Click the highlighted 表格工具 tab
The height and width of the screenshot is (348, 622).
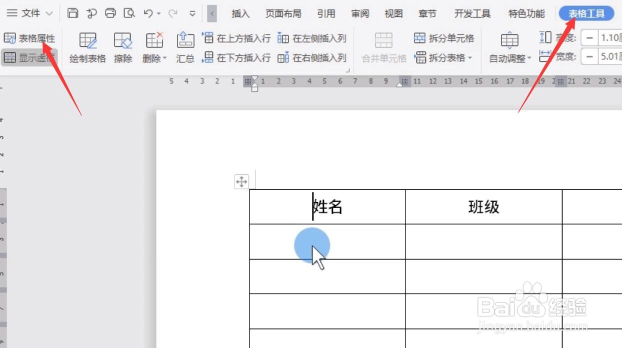coord(585,14)
